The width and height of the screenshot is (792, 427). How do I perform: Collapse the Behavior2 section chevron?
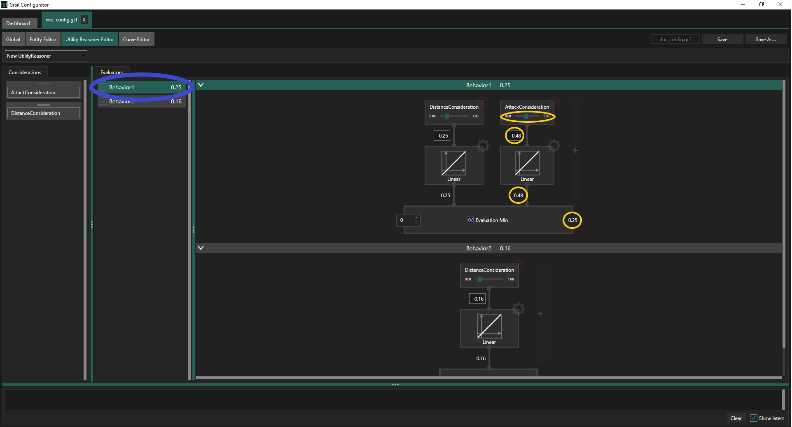201,248
